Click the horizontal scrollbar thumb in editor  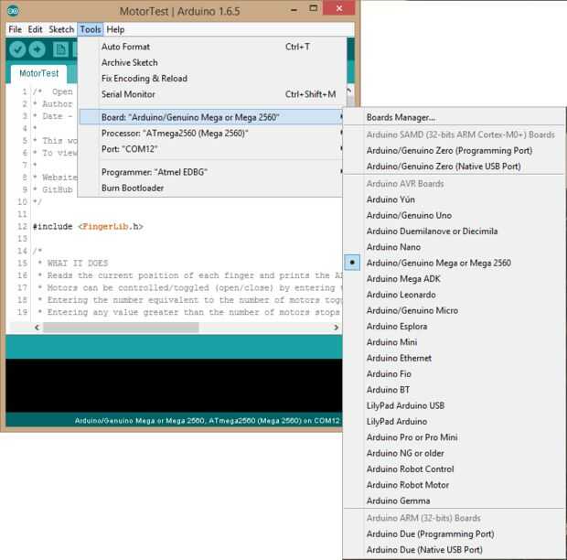click(x=121, y=328)
